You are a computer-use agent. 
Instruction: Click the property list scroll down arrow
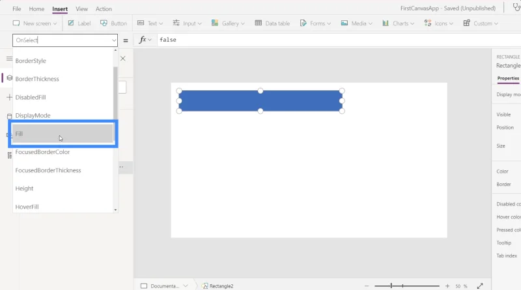pos(115,210)
